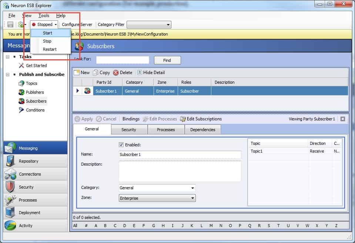Click the New subscriber icon

[x=77, y=73]
